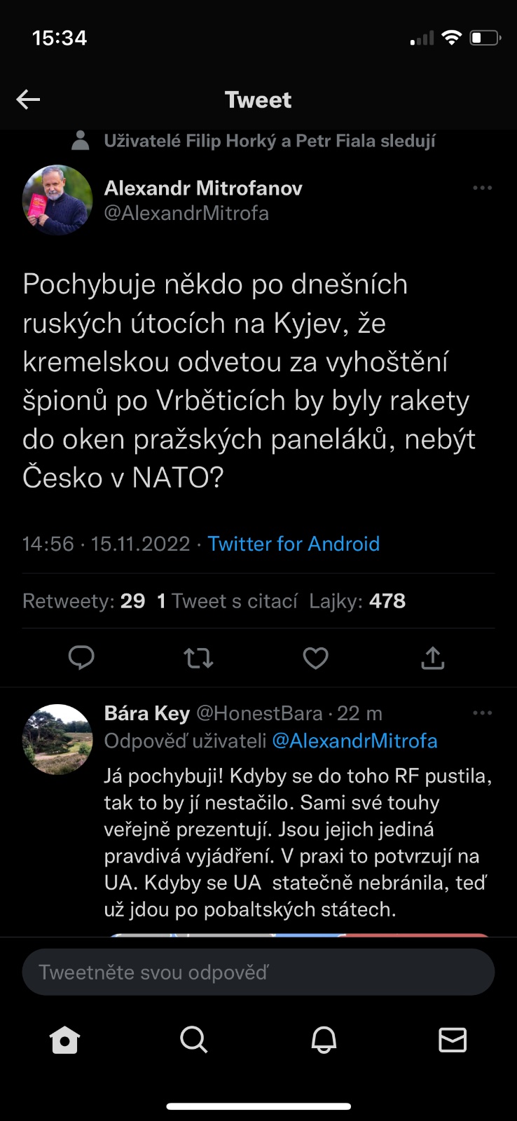Tap the back arrow icon
The height and width of the screenshot is (1121, 517).
[x=28, y=99]
